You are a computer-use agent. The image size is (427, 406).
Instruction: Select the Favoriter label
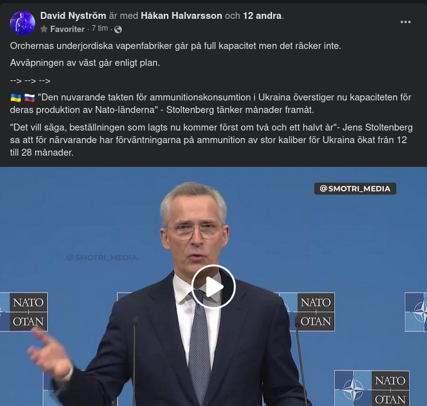click(x=67, y=29)
